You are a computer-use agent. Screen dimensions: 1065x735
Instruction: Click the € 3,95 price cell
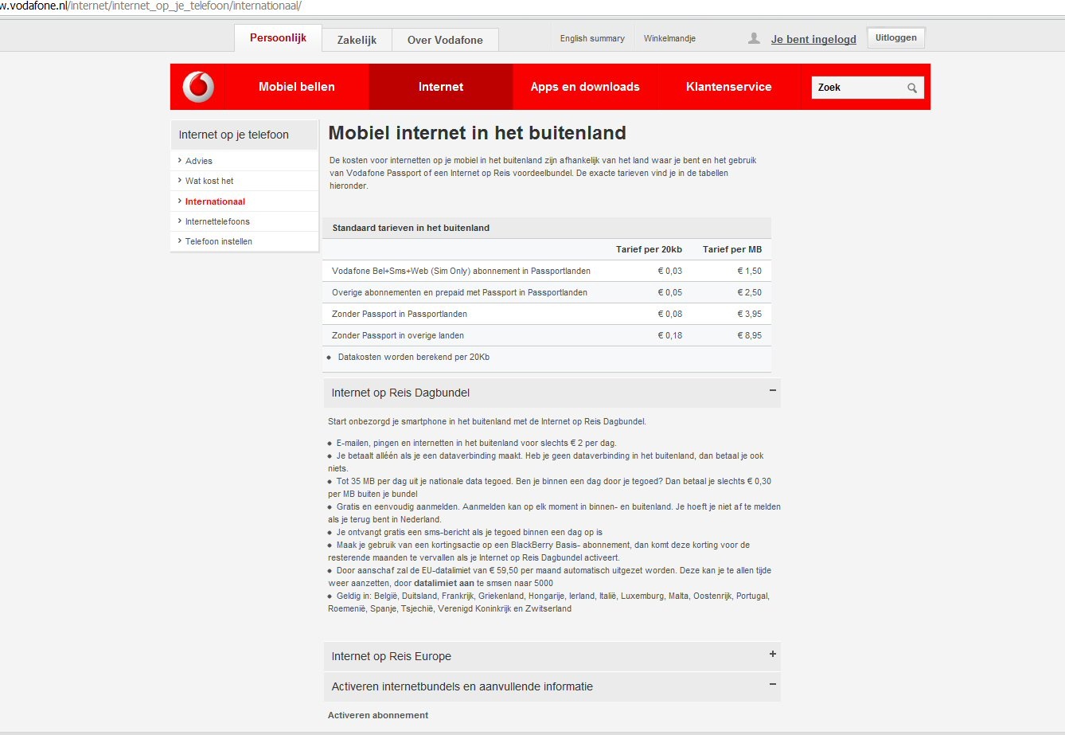(749, 314)
